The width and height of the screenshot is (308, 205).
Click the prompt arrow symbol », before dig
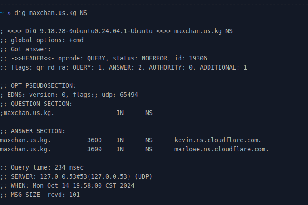click(x=9, y=13)
